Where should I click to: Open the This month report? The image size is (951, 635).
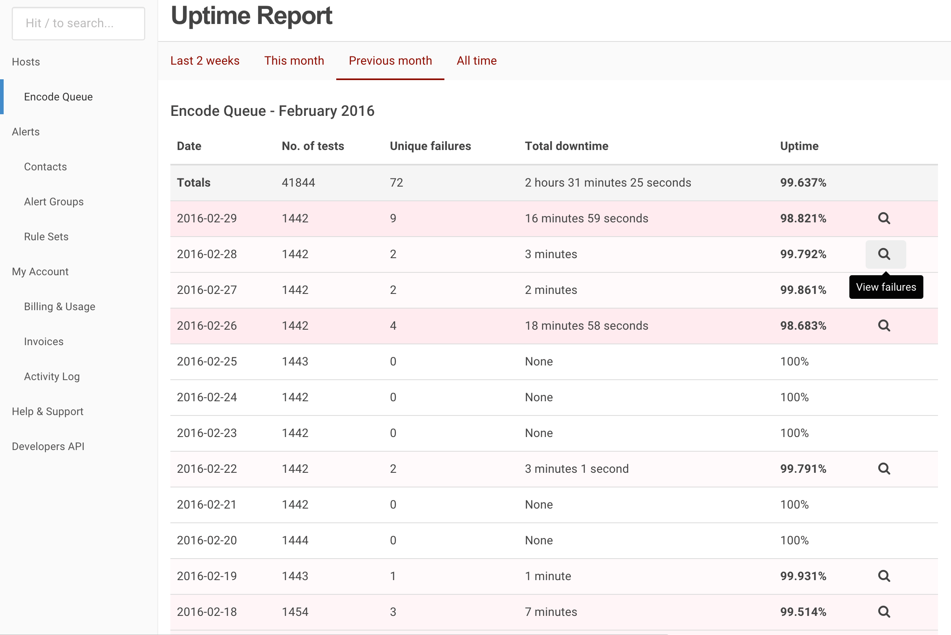[294, 61]
